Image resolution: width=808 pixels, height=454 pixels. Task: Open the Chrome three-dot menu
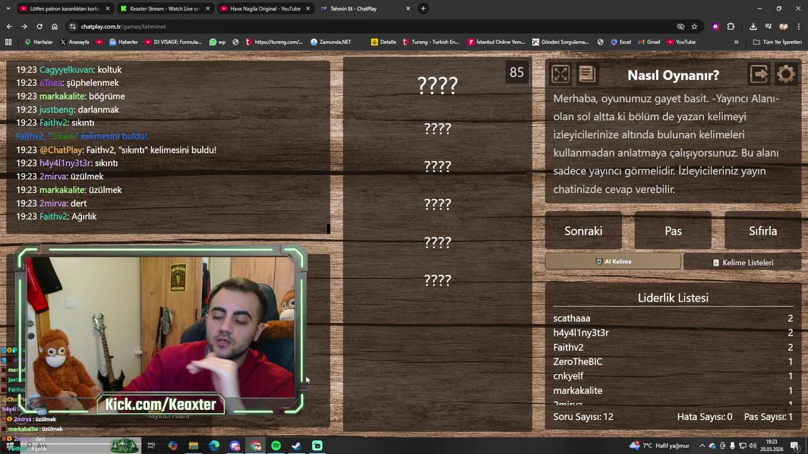point(799,26)
